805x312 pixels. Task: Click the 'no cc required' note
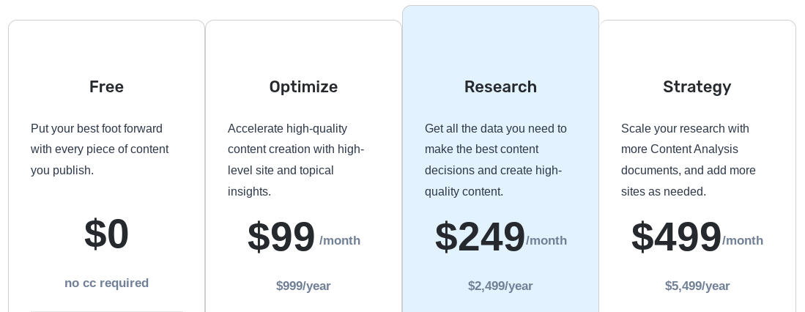[x=106, y=283]
